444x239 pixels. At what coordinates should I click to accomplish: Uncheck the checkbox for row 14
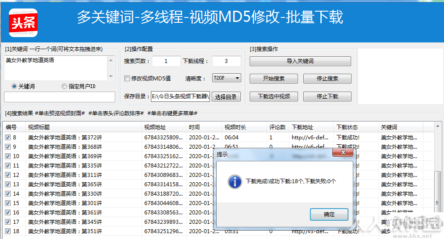(8, 194)
